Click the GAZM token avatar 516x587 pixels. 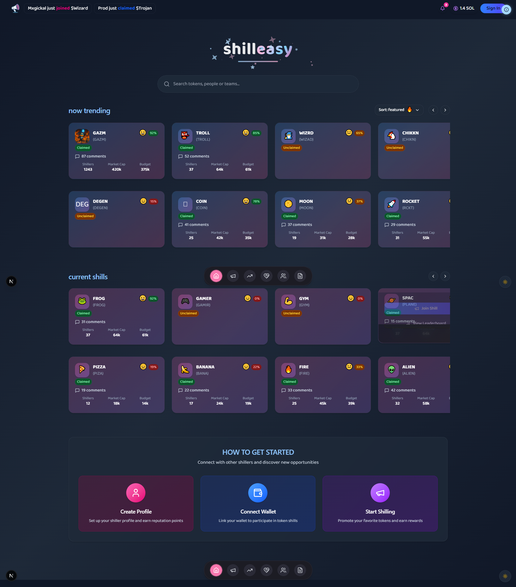tap(82, 136)
